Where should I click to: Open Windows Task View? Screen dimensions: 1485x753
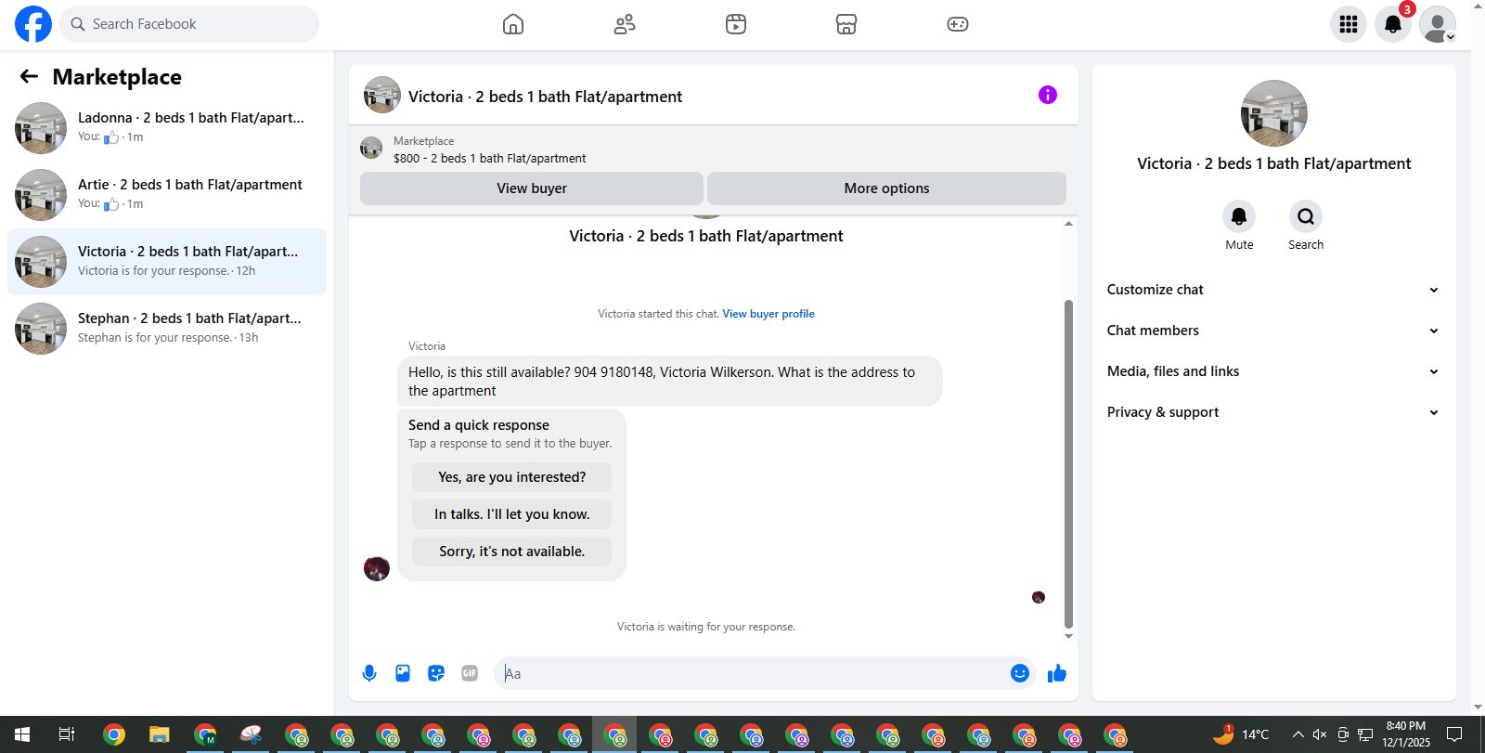67,734
